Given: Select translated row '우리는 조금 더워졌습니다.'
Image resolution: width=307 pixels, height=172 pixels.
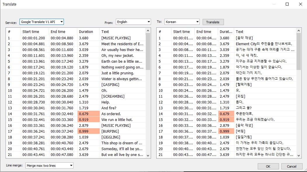Looking at the screenshot, I should (227, 120).
